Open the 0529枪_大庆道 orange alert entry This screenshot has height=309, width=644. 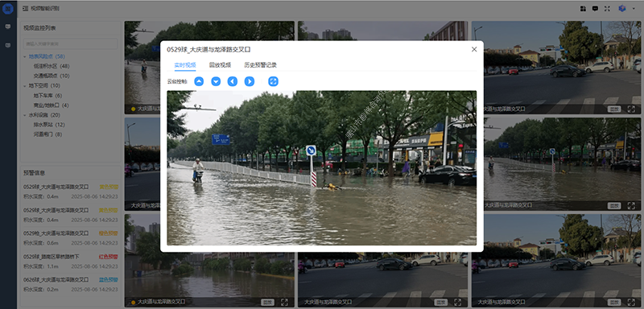coord(71,237)
